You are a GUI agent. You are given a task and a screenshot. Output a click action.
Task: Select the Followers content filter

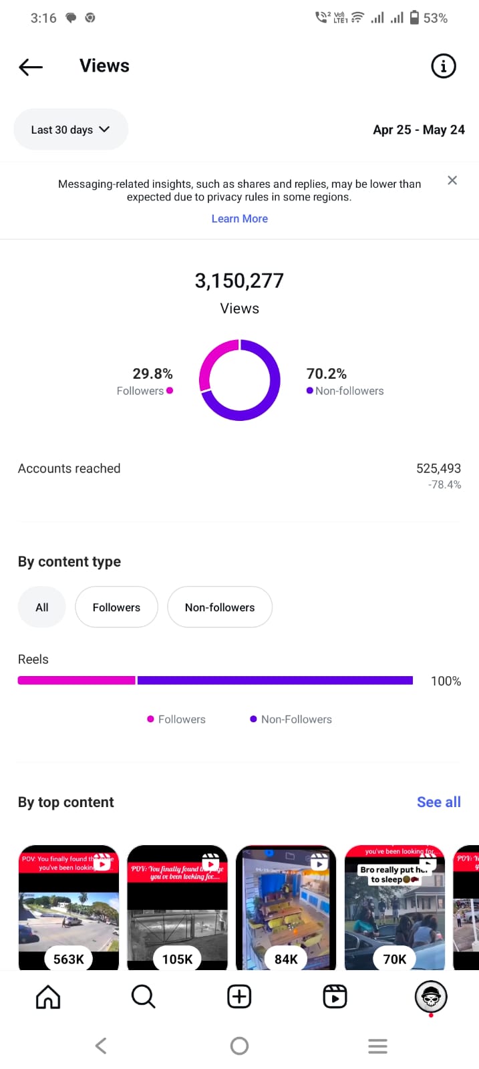coord(116,607)
